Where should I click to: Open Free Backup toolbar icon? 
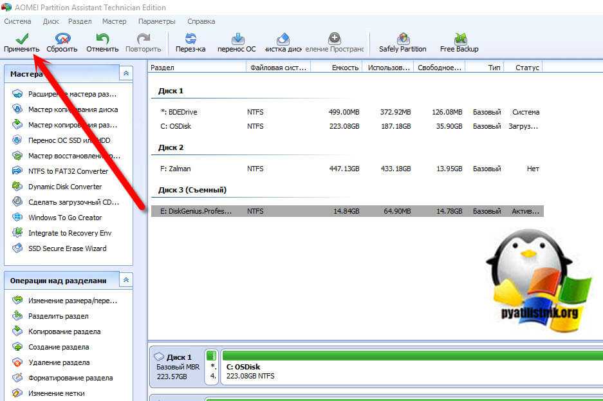click(460, 38)
